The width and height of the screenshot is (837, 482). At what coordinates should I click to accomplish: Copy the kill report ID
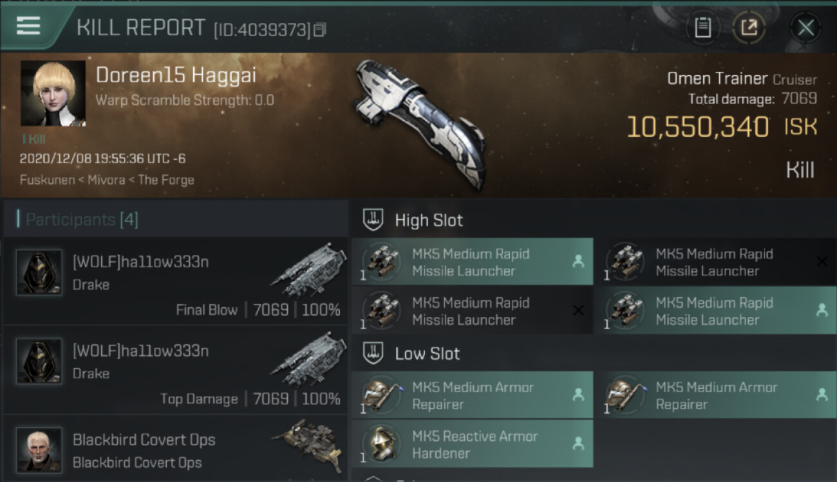tap(320, 30)
